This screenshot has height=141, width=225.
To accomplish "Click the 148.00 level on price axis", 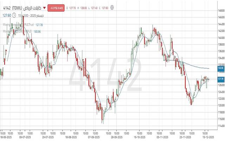I will click(x=220, y=11).
